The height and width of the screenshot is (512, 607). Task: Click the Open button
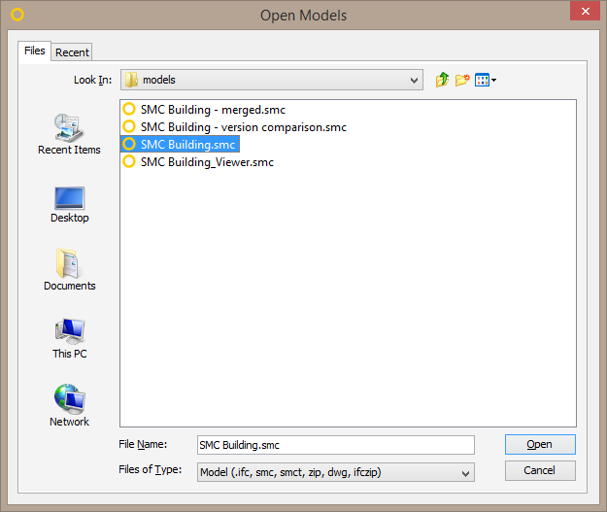point(540,444)
